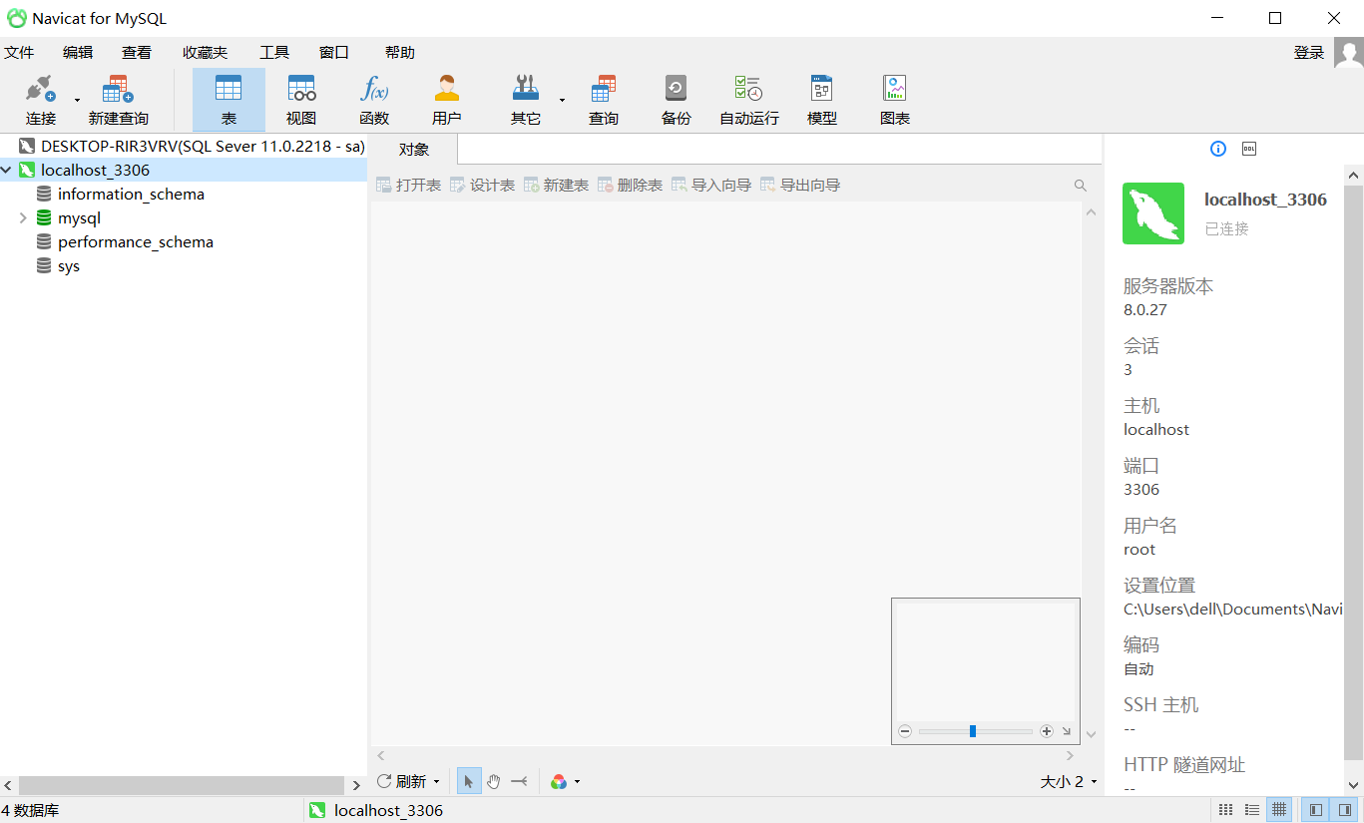Click the 连接 connection toolbar icon

click(x=41, y=100)
